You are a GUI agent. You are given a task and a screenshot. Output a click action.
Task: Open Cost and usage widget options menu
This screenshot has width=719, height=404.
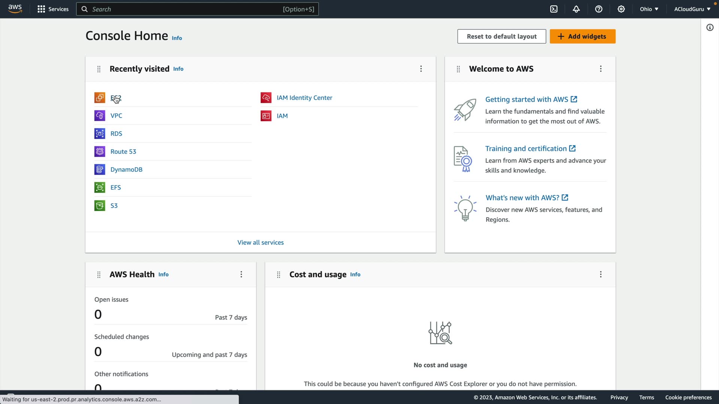coord(601,274)
